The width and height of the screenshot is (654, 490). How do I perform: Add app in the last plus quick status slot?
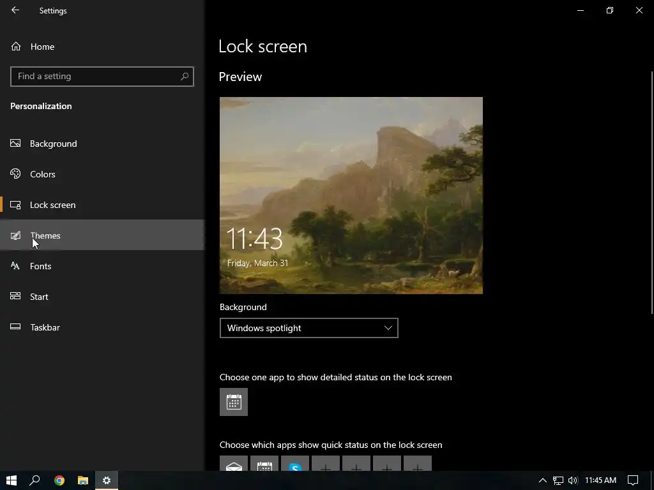pos(418,463)
